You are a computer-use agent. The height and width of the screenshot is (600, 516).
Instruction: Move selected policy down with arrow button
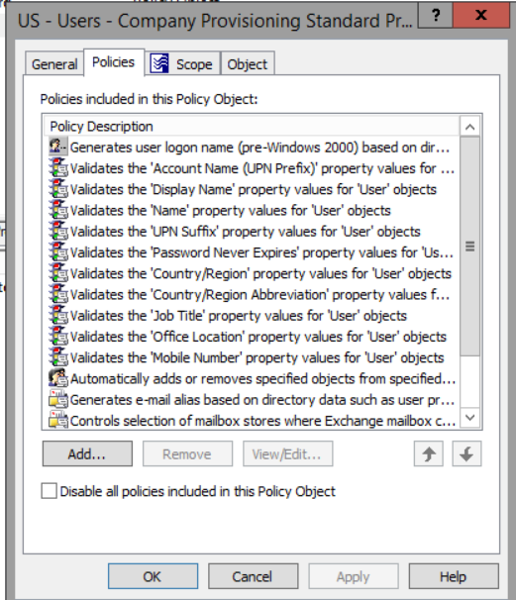[466, 453]
